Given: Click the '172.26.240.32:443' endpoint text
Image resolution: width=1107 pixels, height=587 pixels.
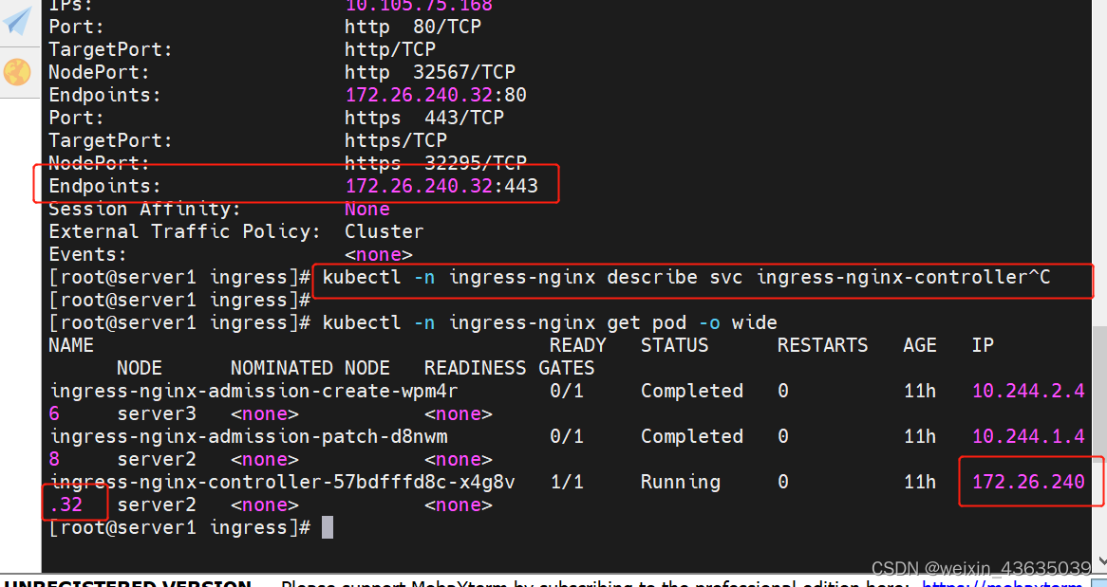Looking at the screenshot, I should (441, 186).
